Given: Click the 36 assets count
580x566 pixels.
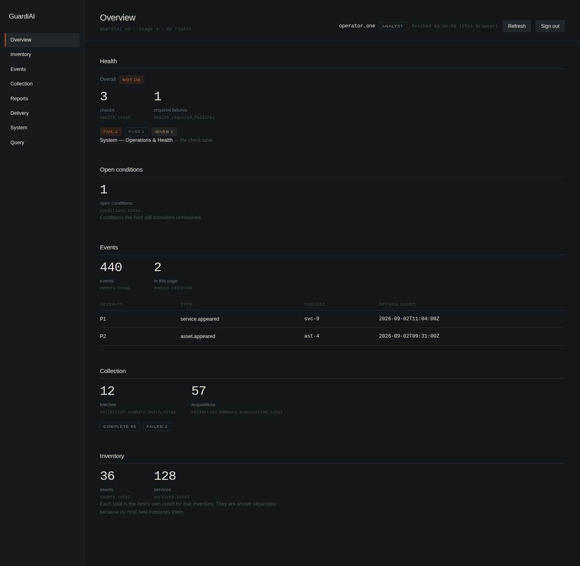Looking at the screenshot, I should click(107, 476).
